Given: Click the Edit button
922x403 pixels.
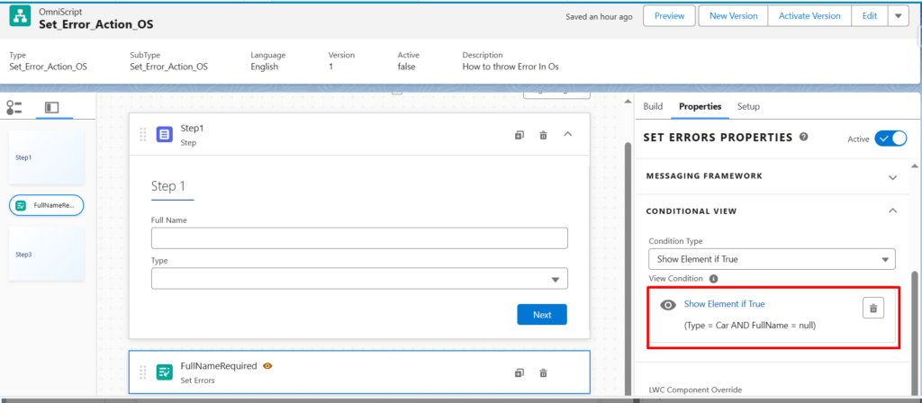Looking at the screenshot, I should click(870, 16).
